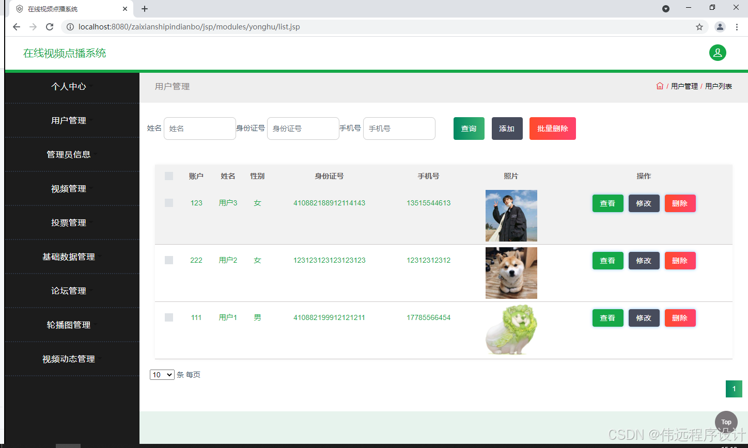The image size is (748, 448).
Task: Click phone number 12312312312
Action: pos(429,260)
